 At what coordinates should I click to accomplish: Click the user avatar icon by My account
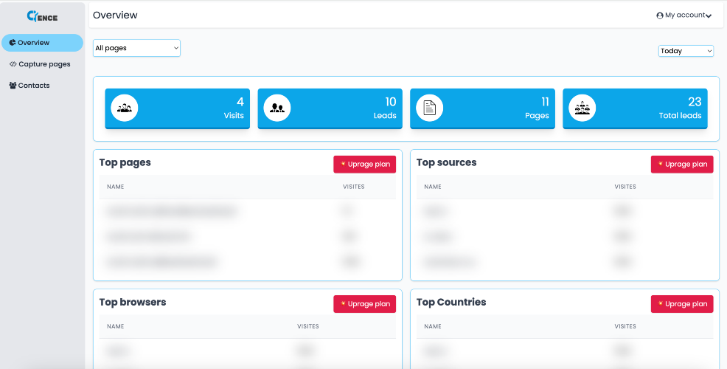(x=660, y=15)
